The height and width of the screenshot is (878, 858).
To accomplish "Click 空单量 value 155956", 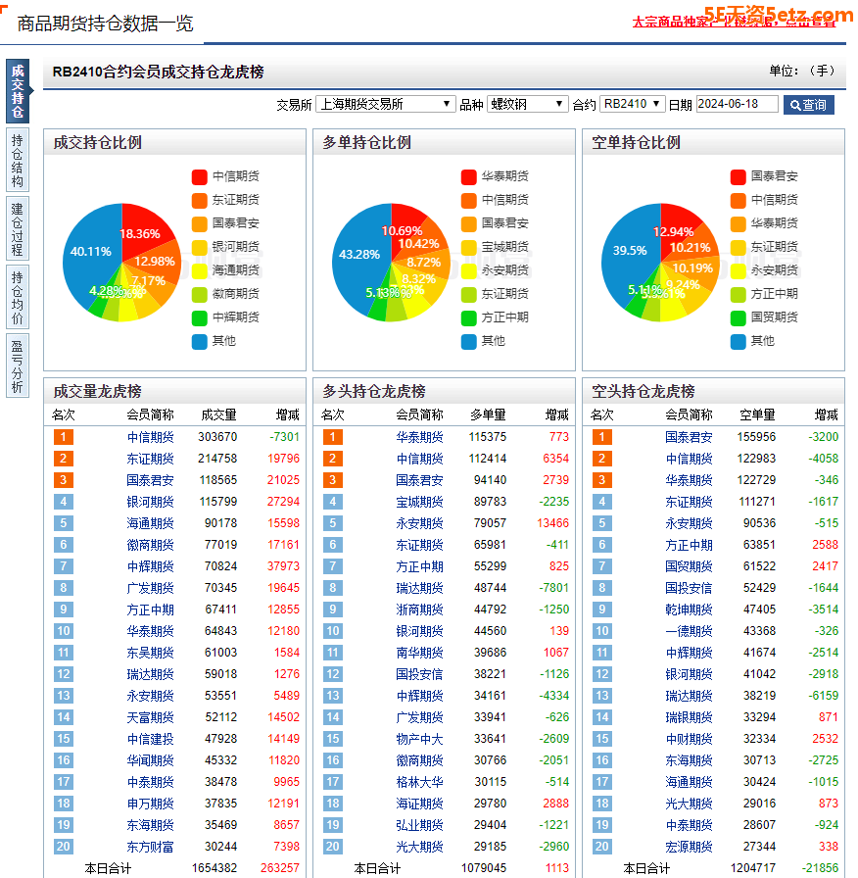I will coord(757,437).
